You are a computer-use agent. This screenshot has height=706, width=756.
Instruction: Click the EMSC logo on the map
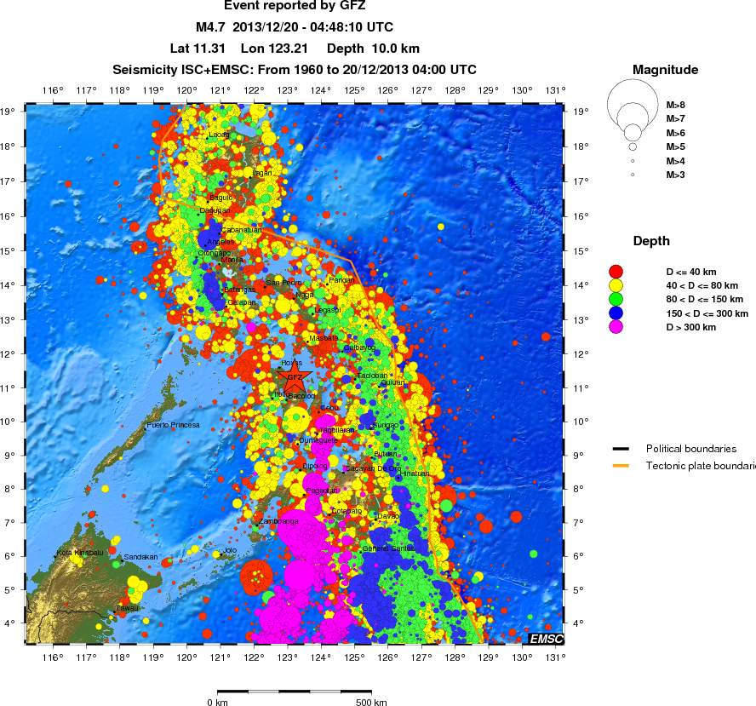[546, 639]
